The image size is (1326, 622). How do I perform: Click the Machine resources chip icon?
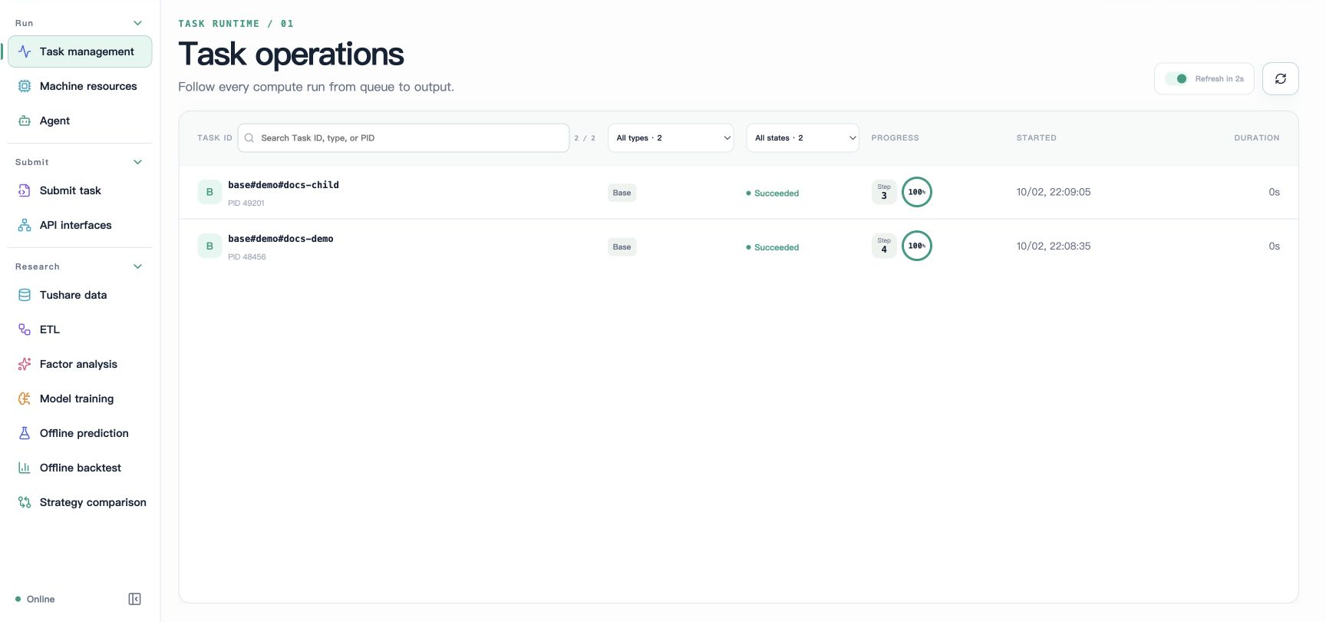(x=25, y=86)
